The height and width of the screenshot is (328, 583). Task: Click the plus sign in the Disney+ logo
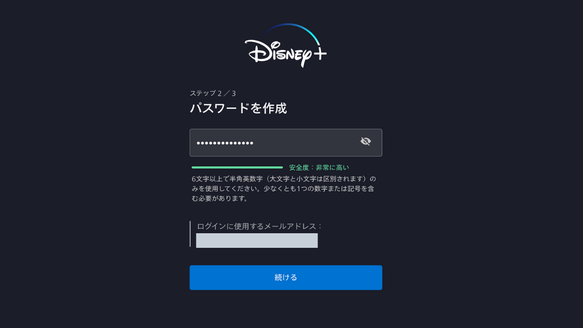tap(319, 53)
